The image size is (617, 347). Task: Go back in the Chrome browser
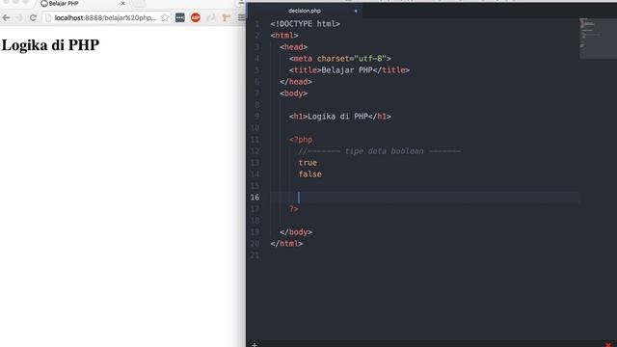7,17
